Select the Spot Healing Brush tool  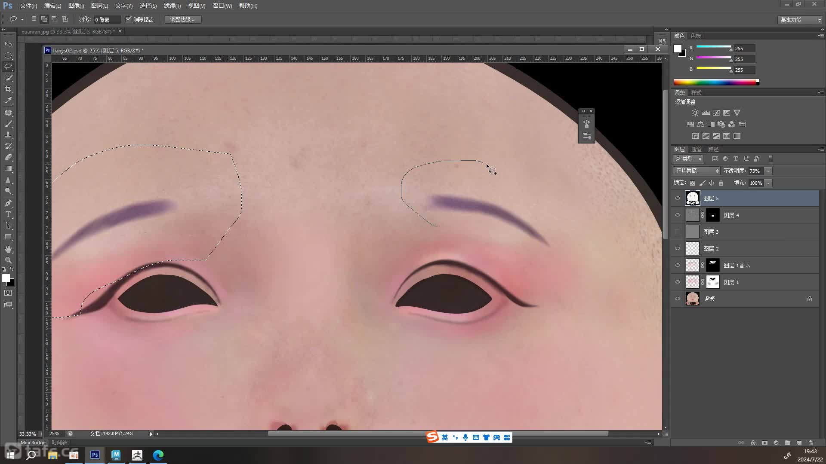[8, 113]
